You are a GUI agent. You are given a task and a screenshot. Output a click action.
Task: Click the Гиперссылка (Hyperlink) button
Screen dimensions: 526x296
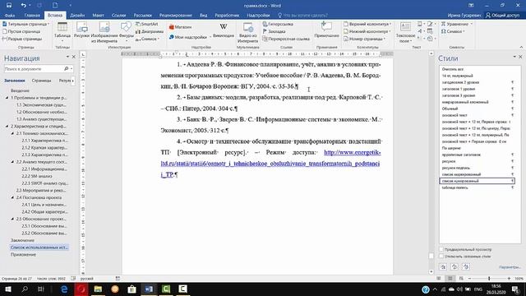(x=278, y=24)
